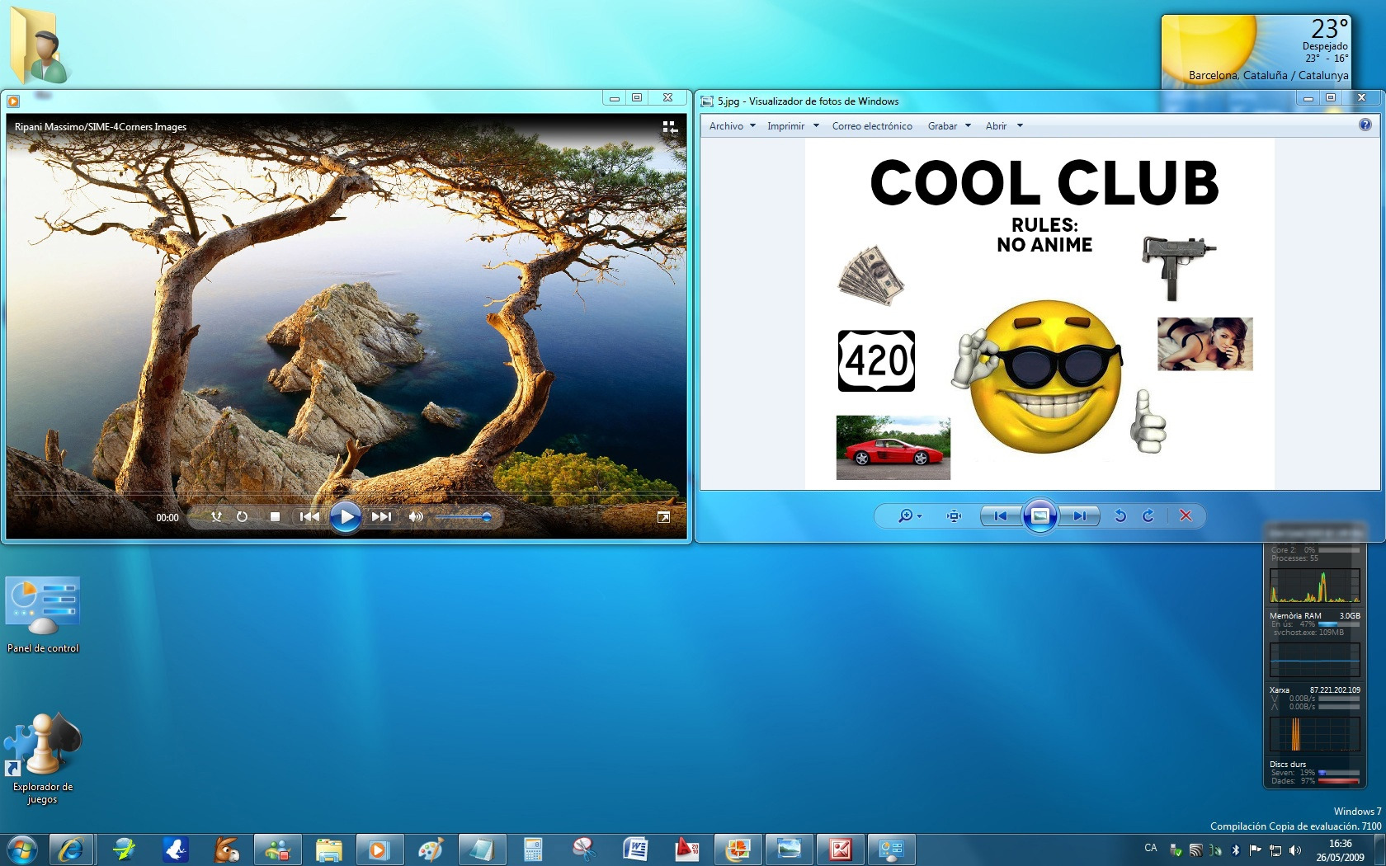This screenshot has height=866, width=1386.
Task: Start the photo slideshow
Action: tap(1039, 516)
